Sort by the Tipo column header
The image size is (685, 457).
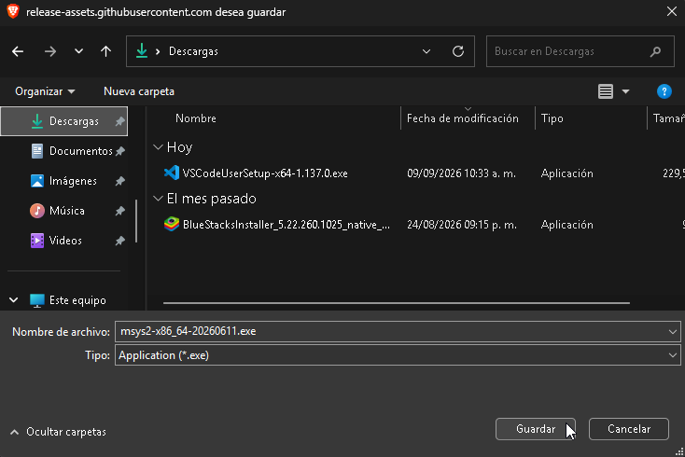pyautogui.click(x=552, y=118)
